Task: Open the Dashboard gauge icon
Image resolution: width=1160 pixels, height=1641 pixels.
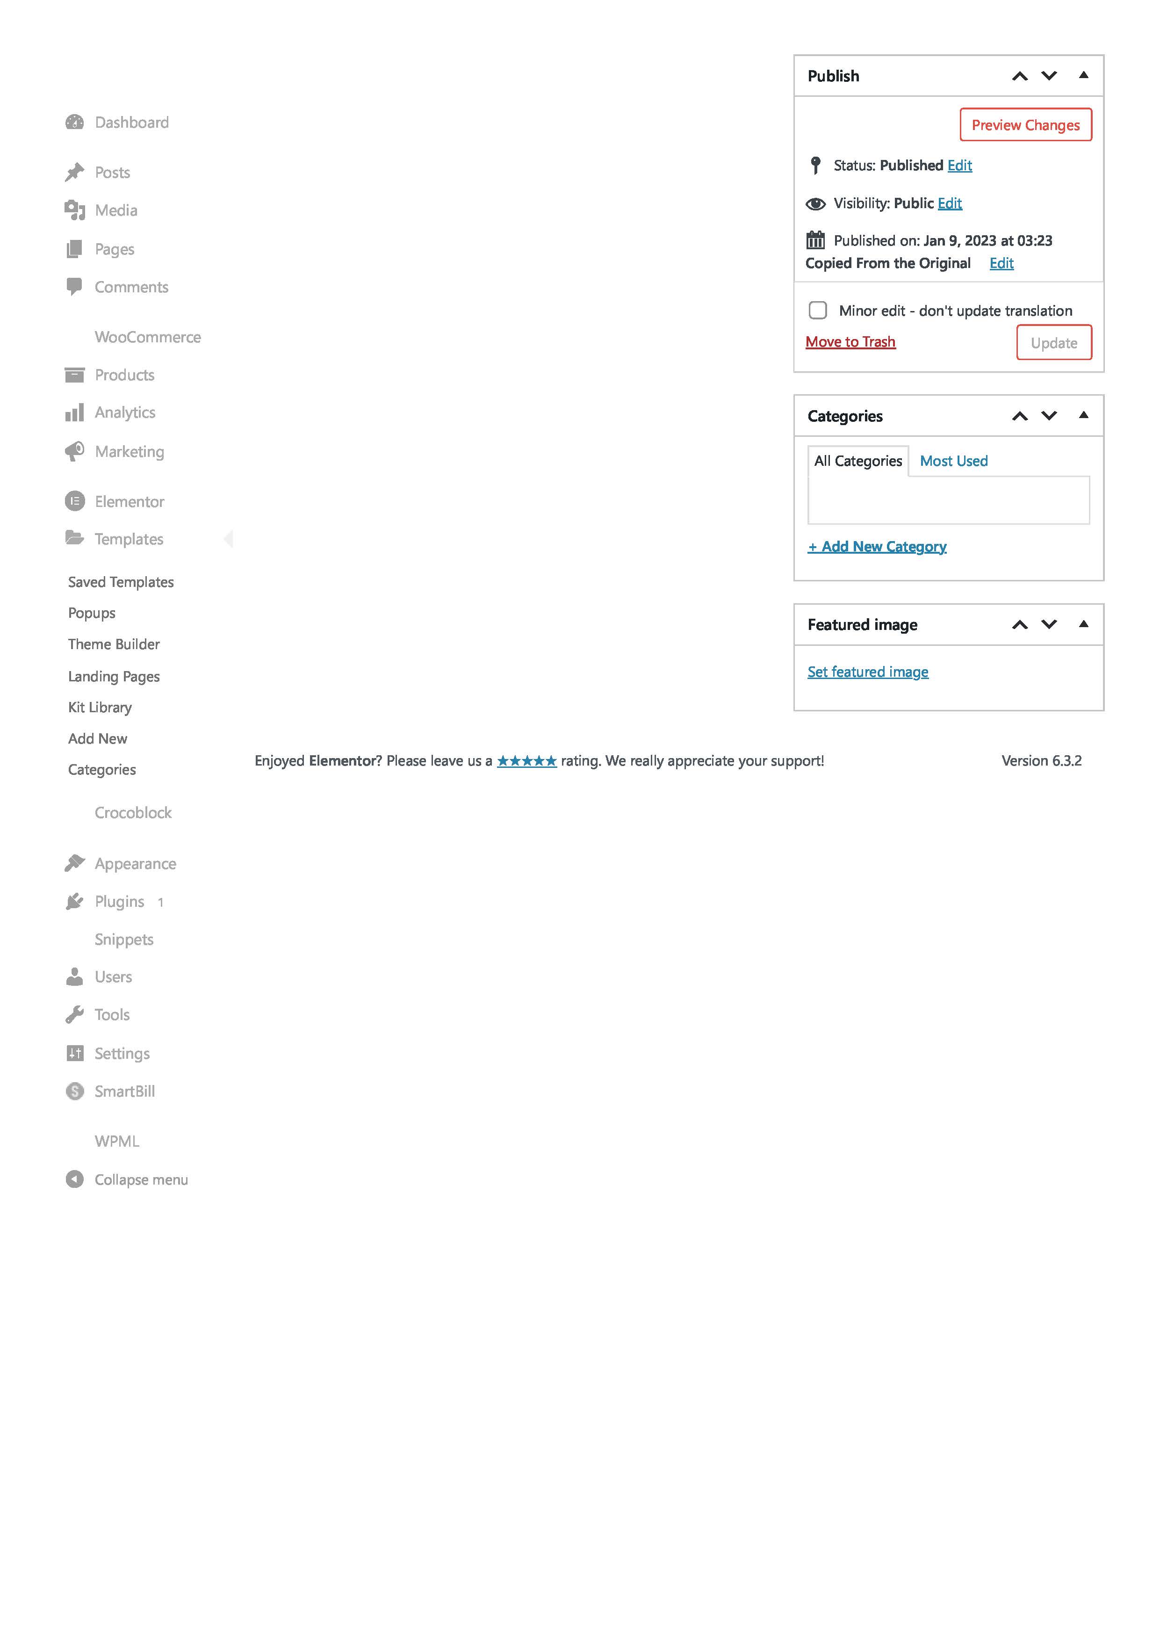Action: pyautogui.click(x=74, y=122)
